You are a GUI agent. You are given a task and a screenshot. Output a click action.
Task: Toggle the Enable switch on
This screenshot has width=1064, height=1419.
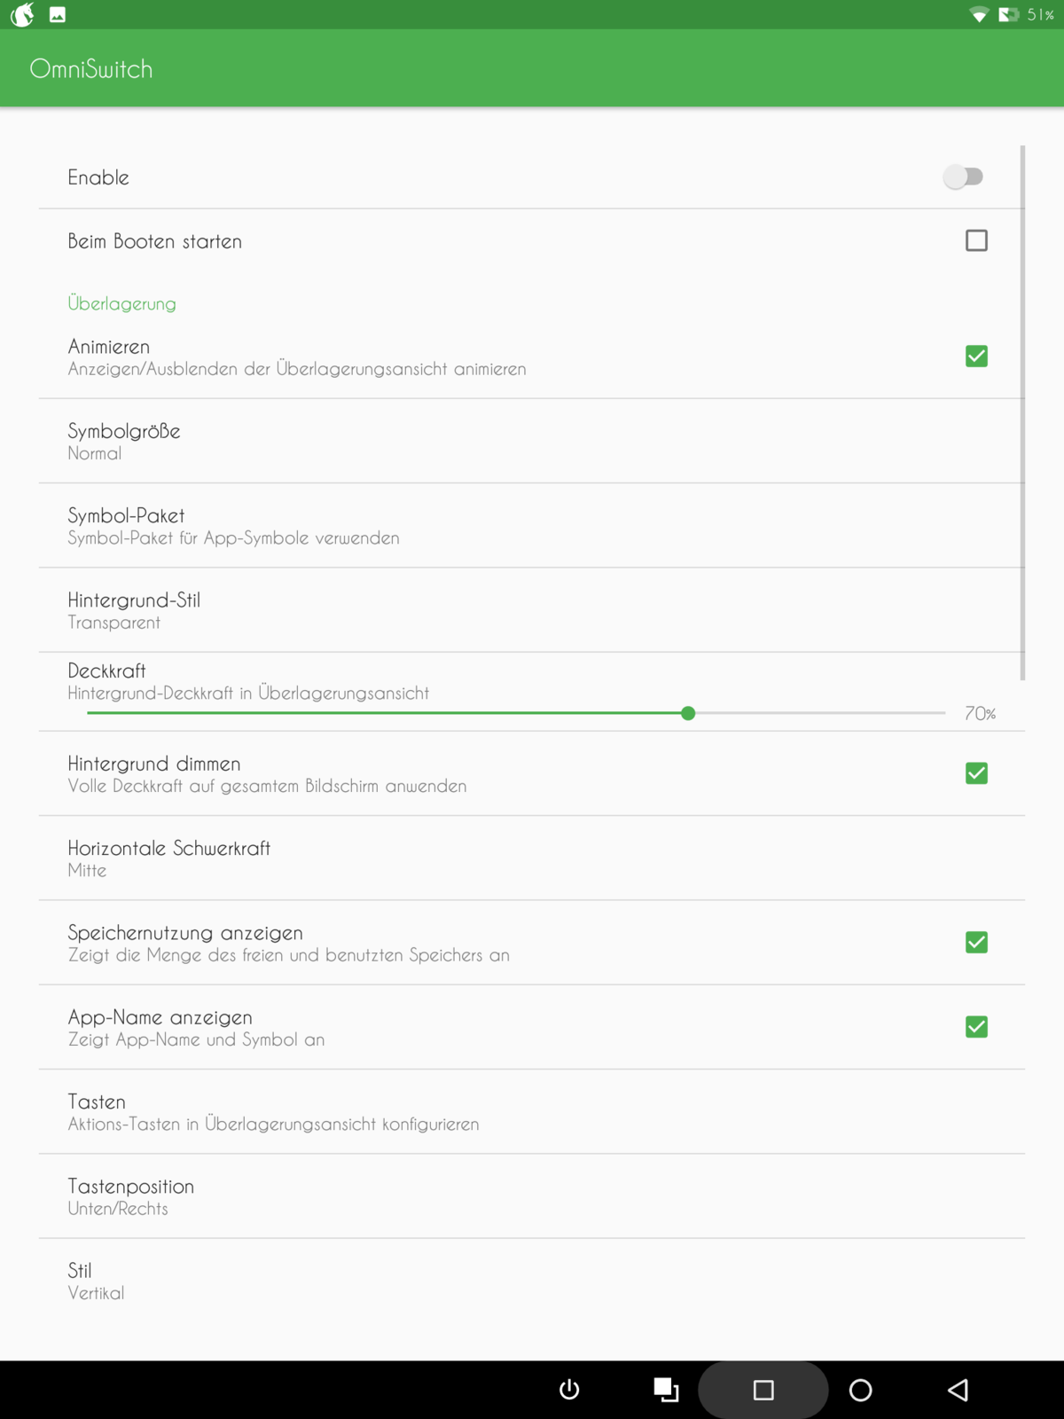(x=964, y=176)
